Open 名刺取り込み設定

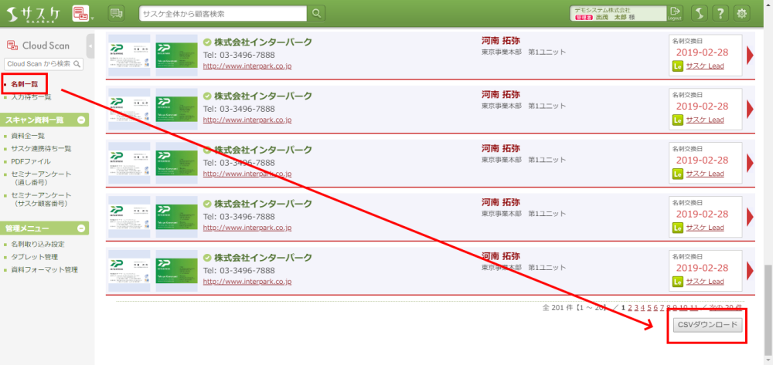coord(37,244)
